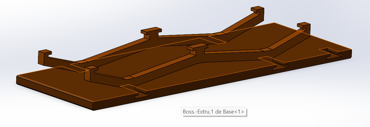Viewport: 370px width, 127px height.
Task: Select the hook at near rail's left end
Action: (89, 73)
